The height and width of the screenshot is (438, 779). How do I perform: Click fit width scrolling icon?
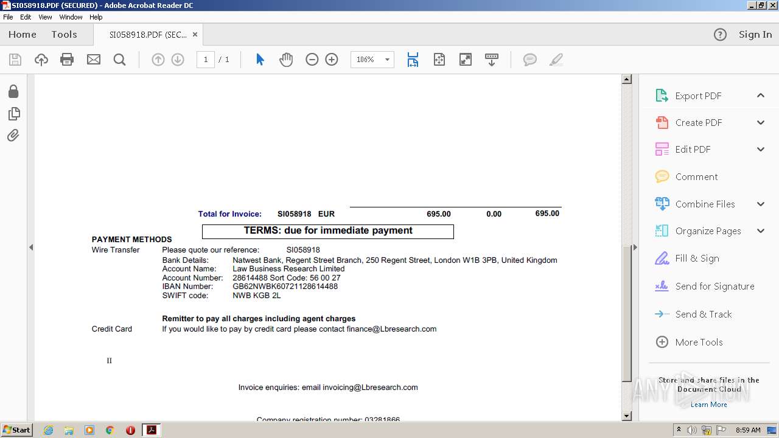pos(413,60)
